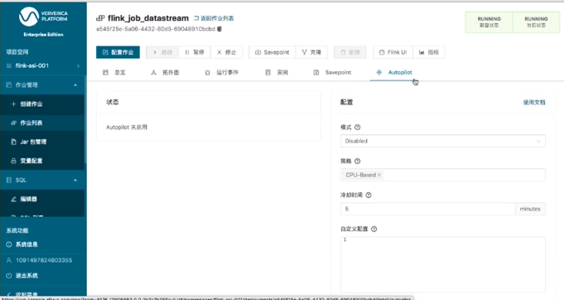Click the 策略 tag input field
The height and width of the screenshot is (300, 565).
443,175
